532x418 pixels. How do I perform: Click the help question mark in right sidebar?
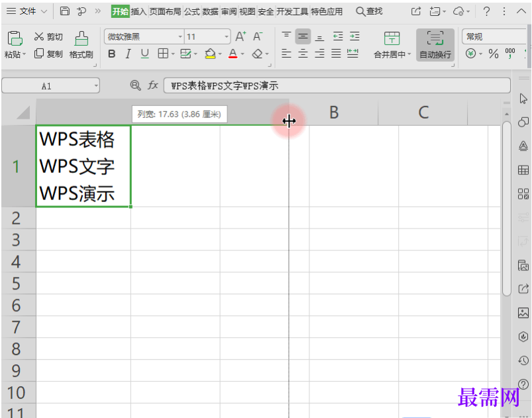click(523, 384)
